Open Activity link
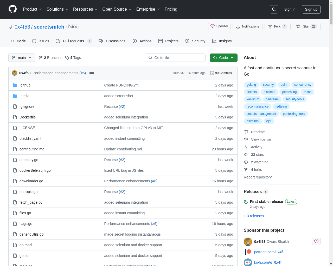 (x=253, y=147)
